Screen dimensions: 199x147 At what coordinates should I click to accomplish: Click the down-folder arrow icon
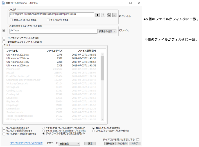click(103, 15)
